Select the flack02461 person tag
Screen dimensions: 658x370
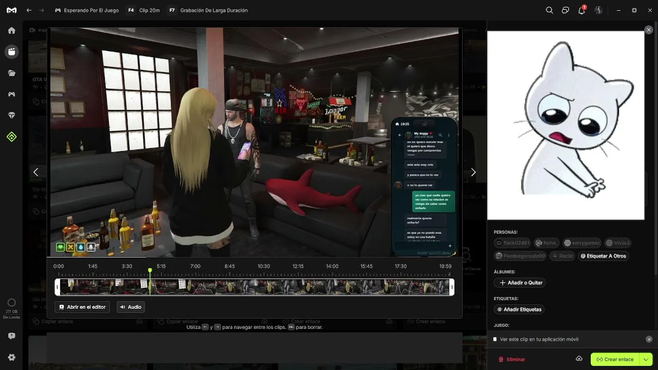[x=513, y=243]
